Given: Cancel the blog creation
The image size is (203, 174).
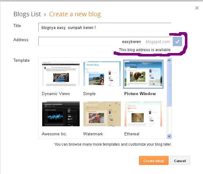Looking at the screenshot, I should point(180,160).
